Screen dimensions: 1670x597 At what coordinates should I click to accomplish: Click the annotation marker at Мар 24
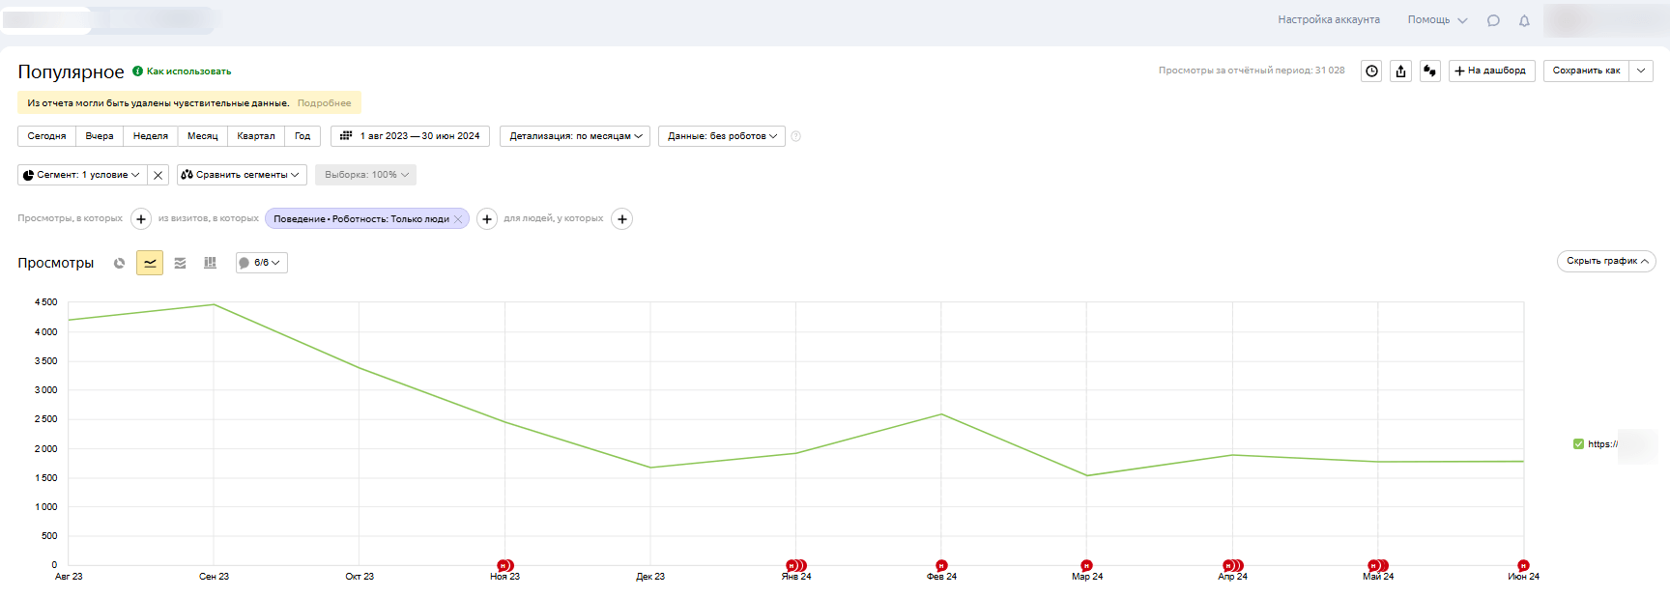click(x=1086, y=566)
